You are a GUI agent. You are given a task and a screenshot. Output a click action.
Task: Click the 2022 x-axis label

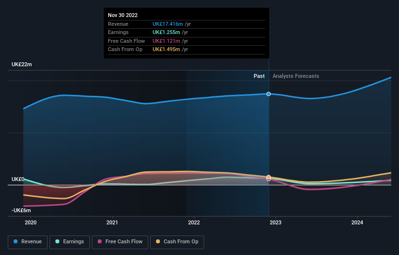tap(194, 222)
